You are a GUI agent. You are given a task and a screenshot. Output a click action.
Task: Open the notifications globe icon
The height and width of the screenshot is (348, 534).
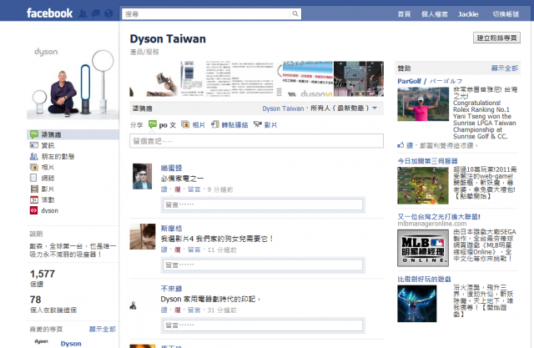(x=108, y=13)
